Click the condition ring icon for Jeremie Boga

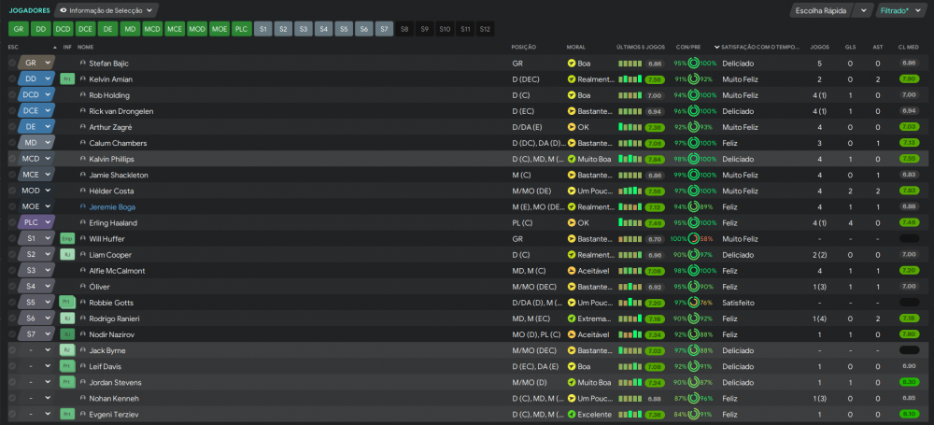(694, 206)
